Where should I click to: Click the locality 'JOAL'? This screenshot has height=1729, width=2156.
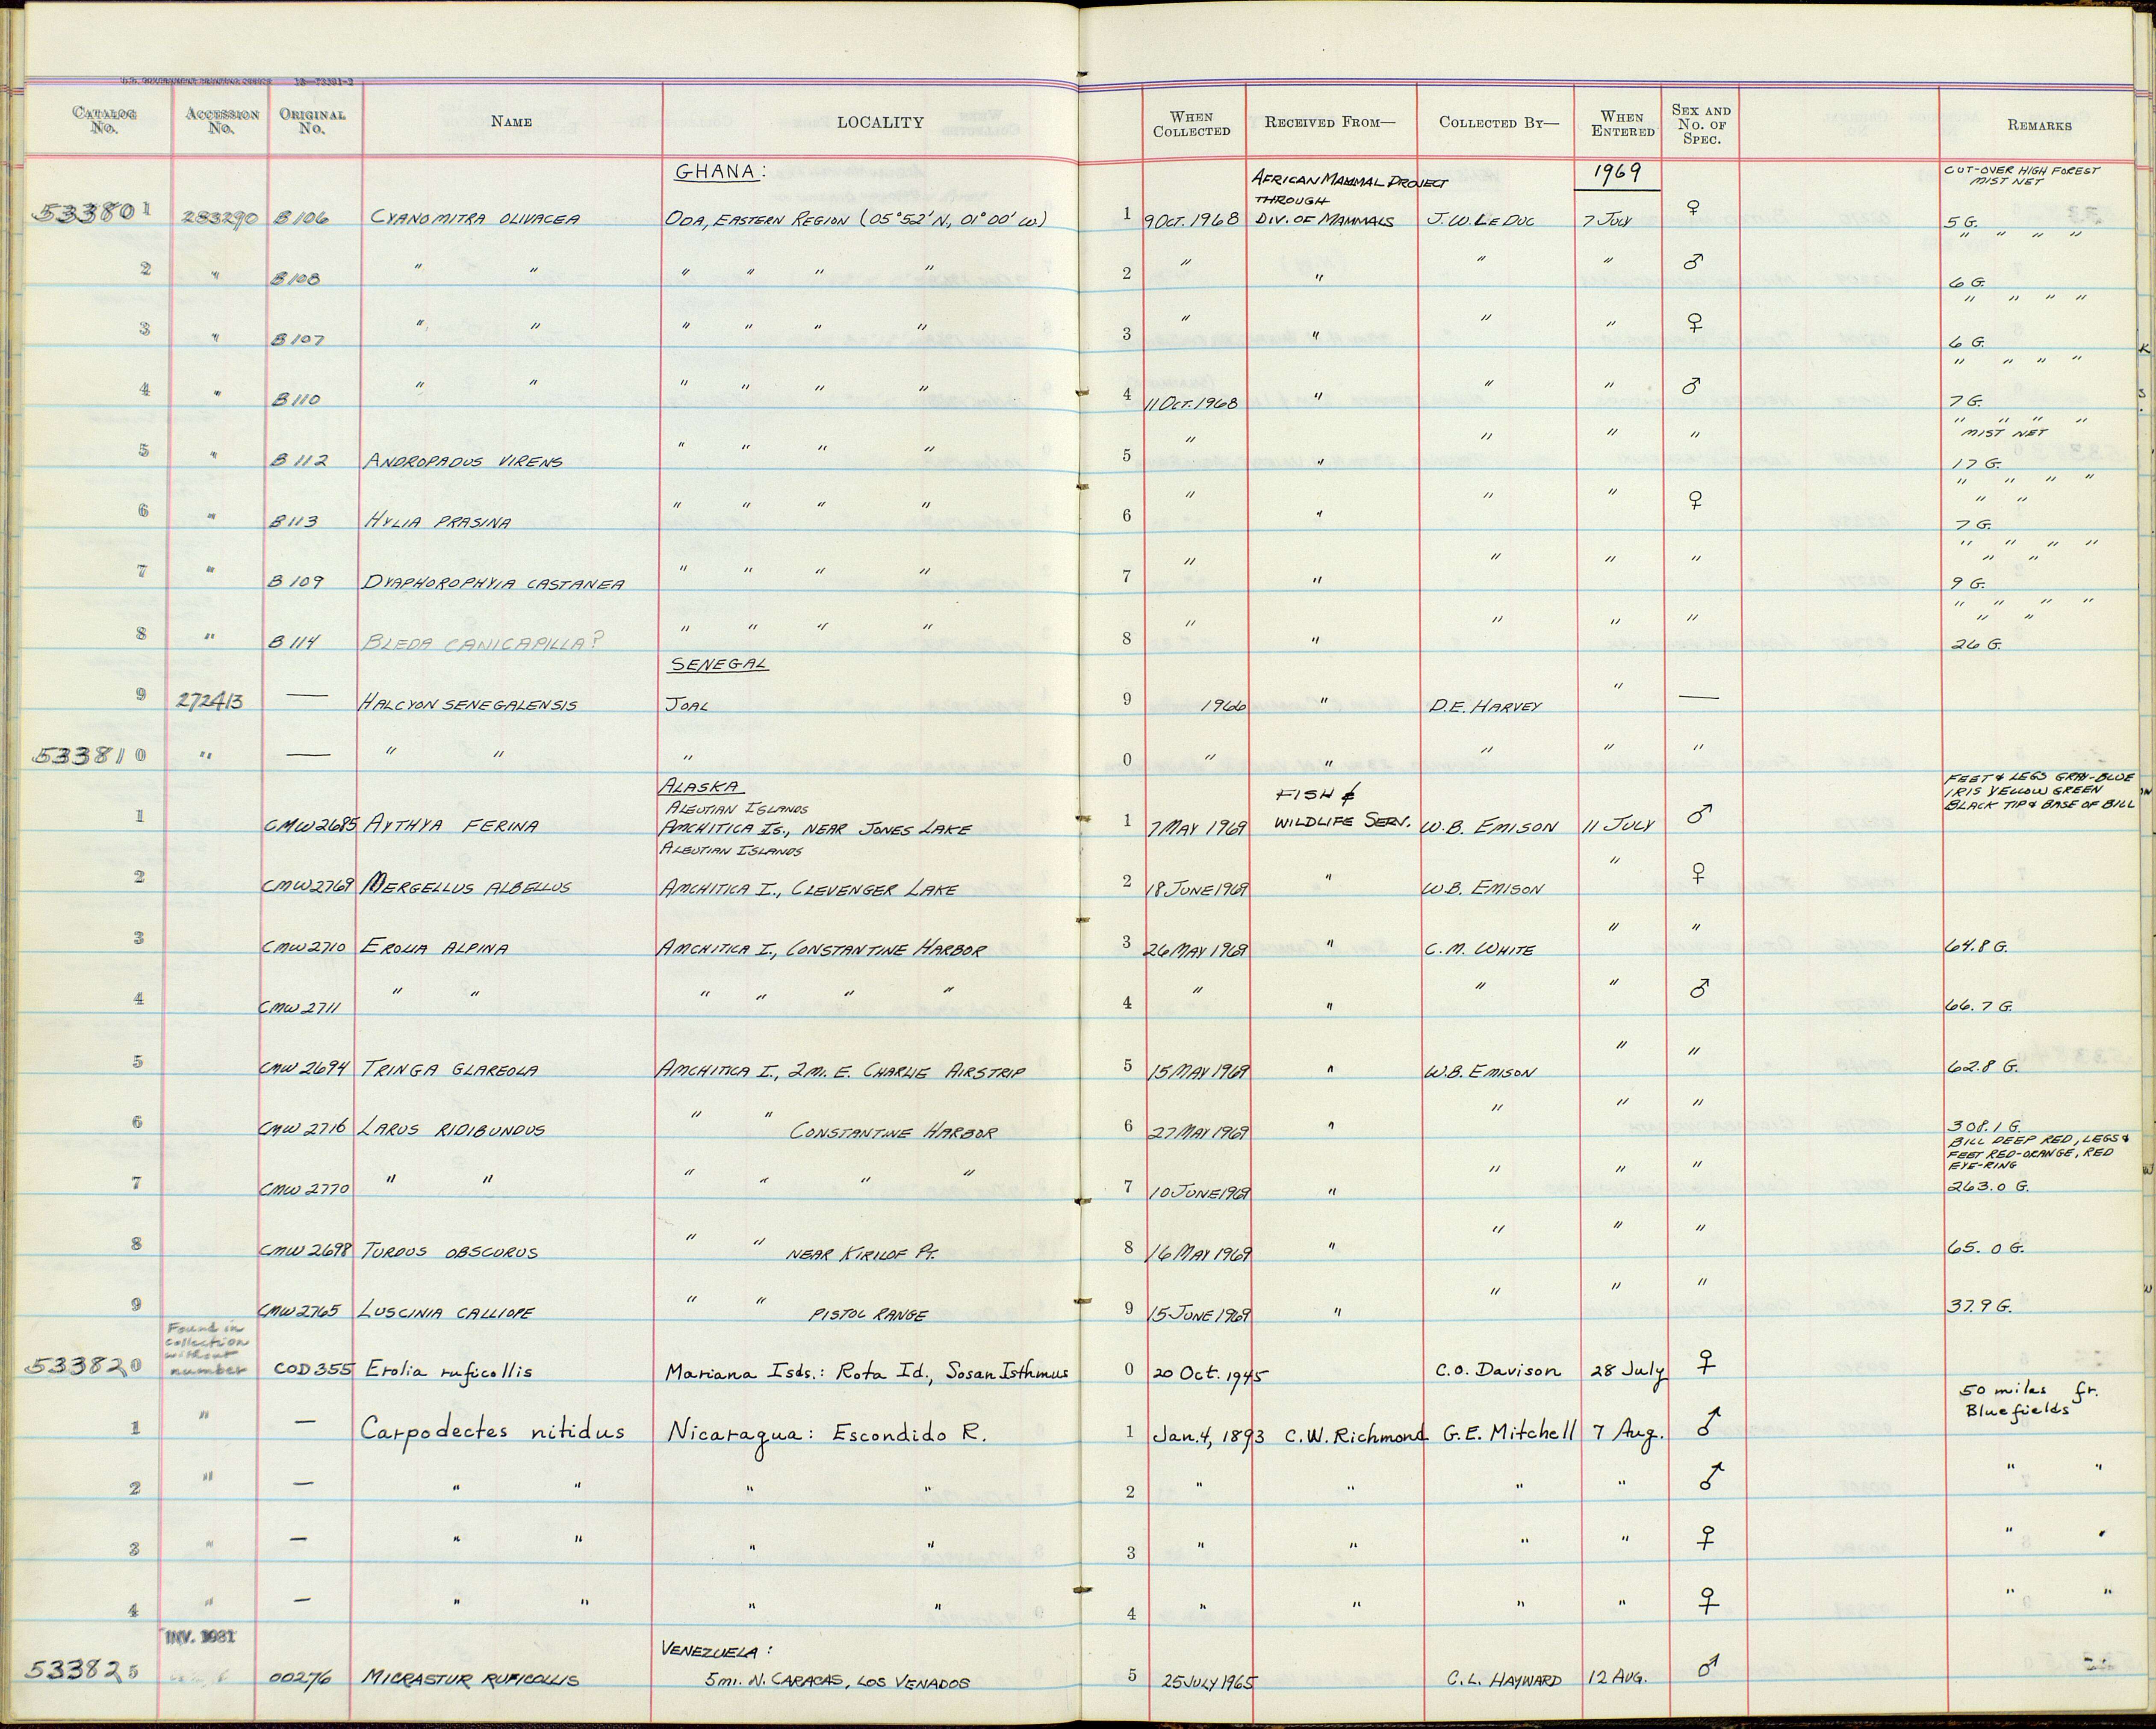point(686,705)
